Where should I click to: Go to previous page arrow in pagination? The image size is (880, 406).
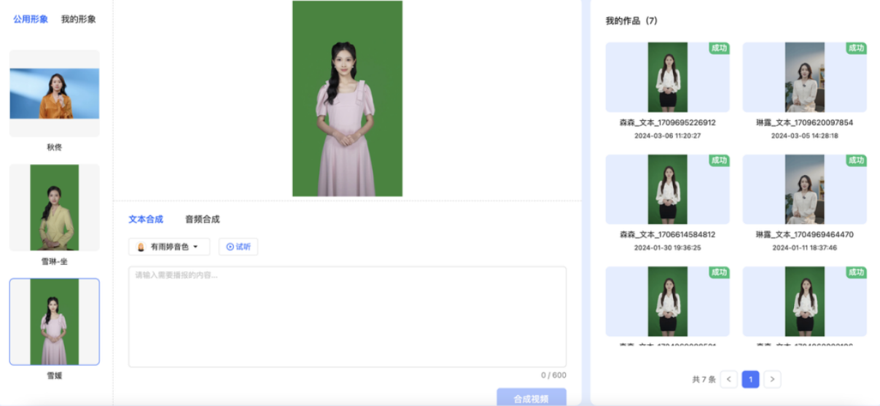(728, 379)
